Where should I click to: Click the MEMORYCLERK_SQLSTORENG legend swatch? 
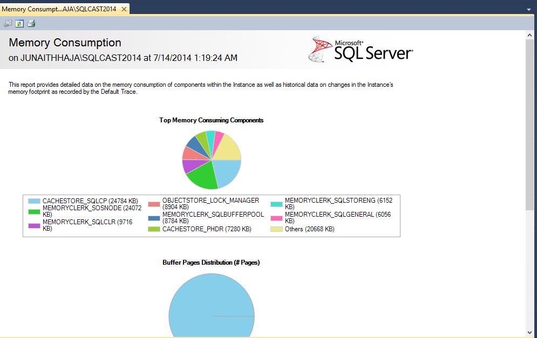276,204
